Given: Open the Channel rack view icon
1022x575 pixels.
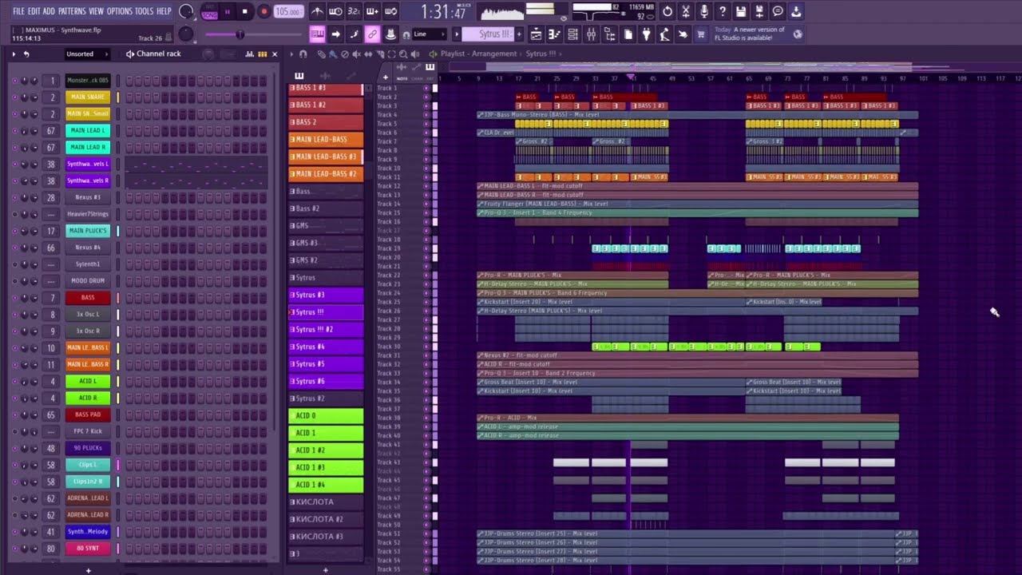Looking at the screenshot, I should point(572,34).
